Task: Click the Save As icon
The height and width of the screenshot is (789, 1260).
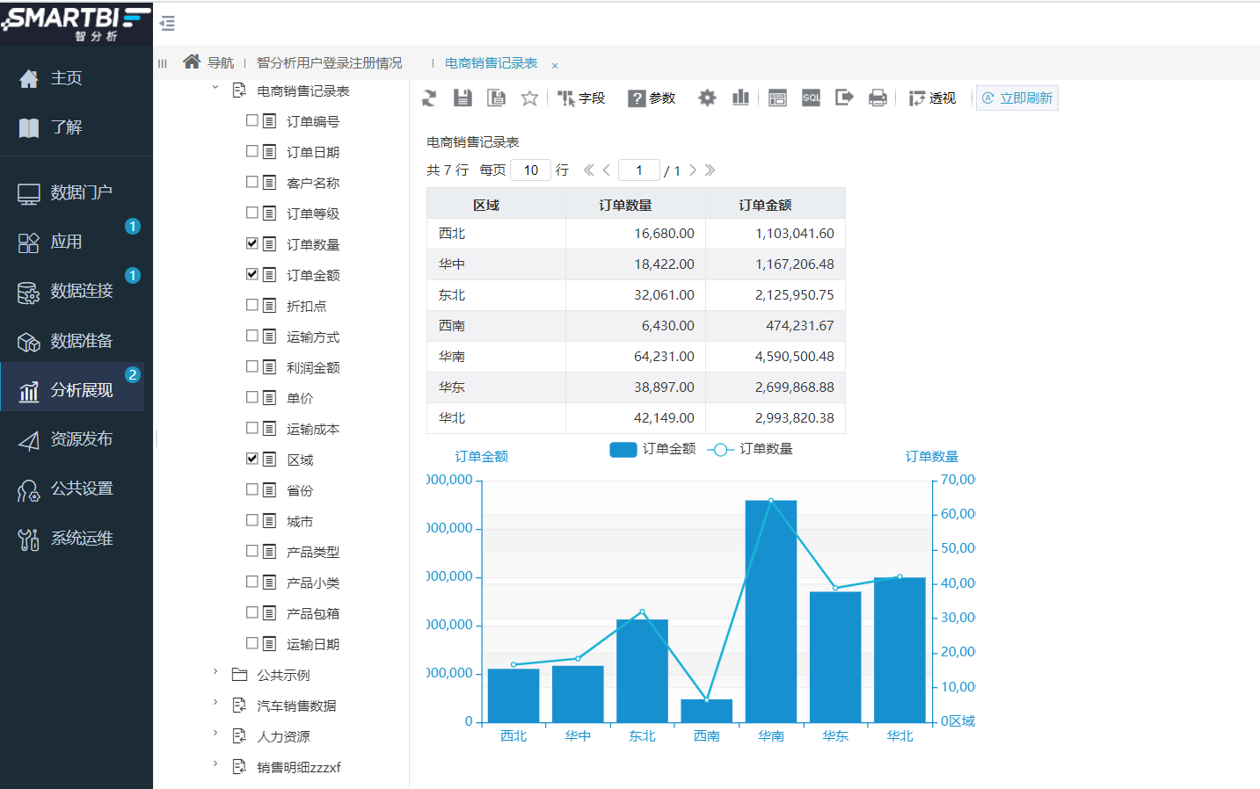Action: pos(496,98)
